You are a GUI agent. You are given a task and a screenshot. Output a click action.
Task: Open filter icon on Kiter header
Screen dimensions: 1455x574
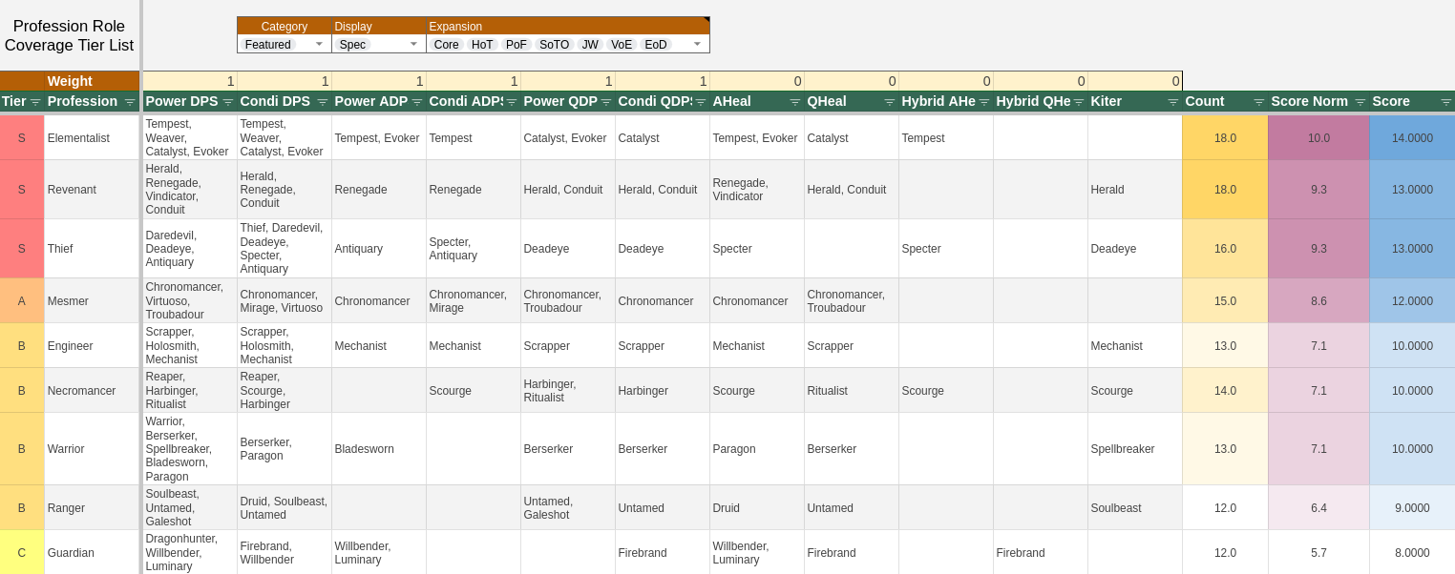pyautogui.click(x=1173, y=102)
